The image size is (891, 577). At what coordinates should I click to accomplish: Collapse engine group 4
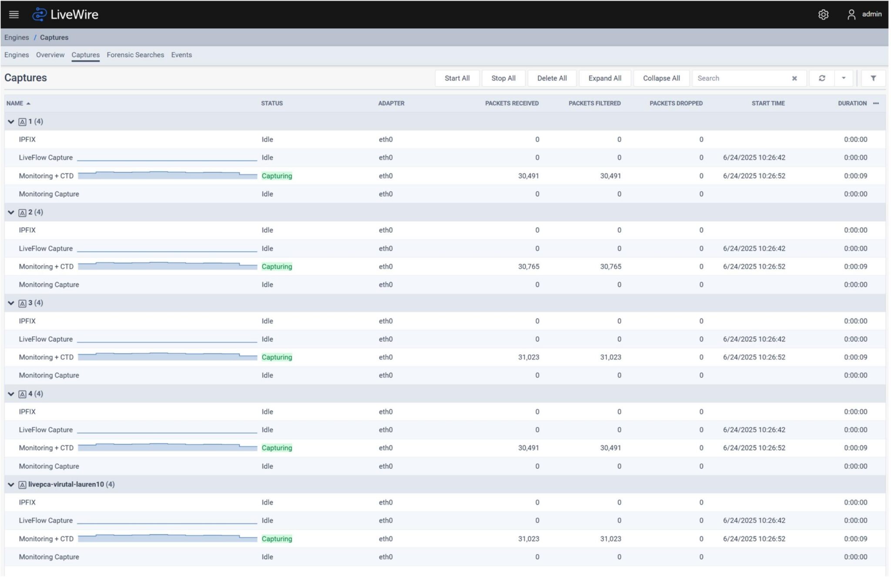point(11,394)
